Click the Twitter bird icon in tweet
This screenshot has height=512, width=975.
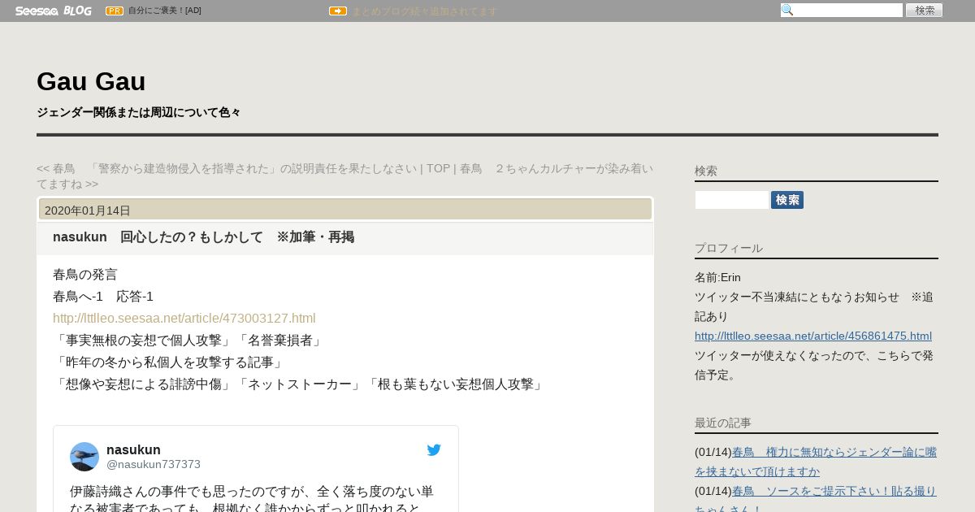pos(434,449)
